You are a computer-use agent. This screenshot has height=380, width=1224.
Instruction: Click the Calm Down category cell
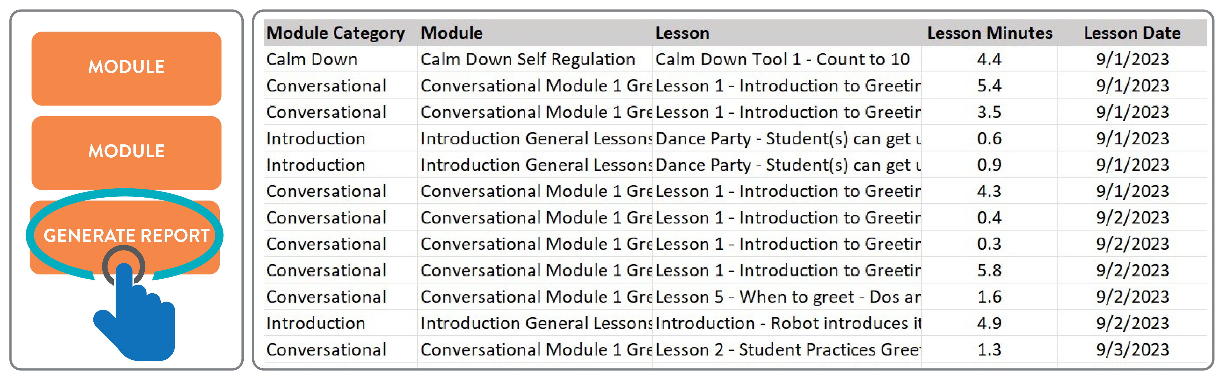click(x=312, y=59)
